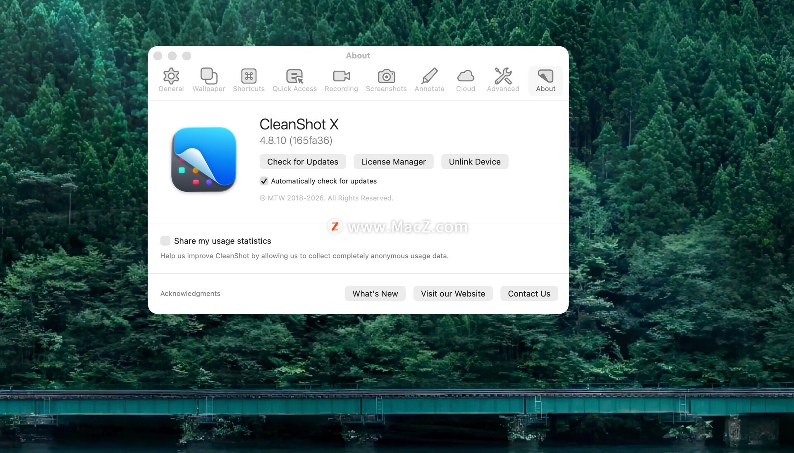Click the Contact Us button
Image resolution: width=794 pixels, height=453 pixels.
[x=529, y=293]
